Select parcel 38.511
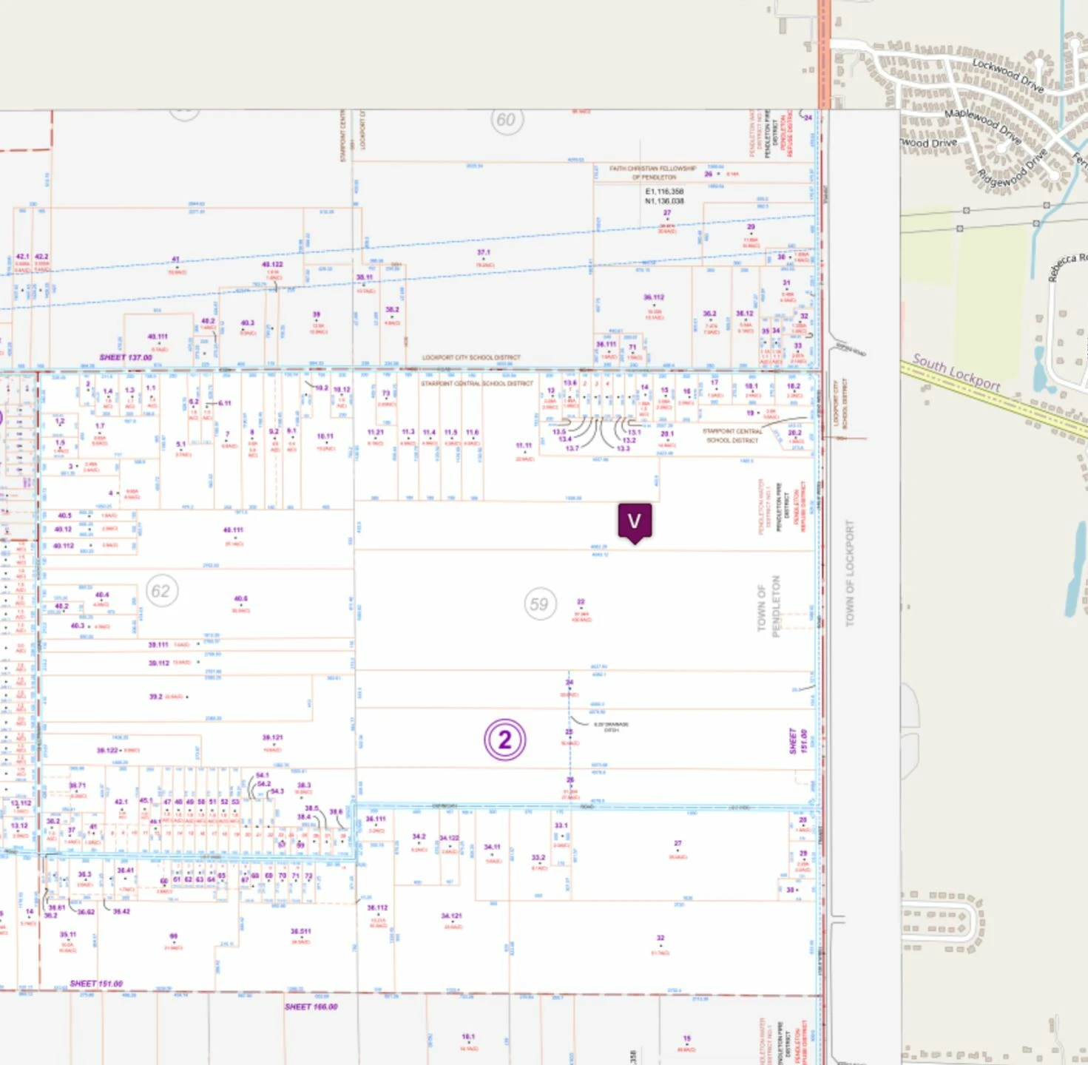Screen dimensions: 1088x1065 tap(300, 931)
